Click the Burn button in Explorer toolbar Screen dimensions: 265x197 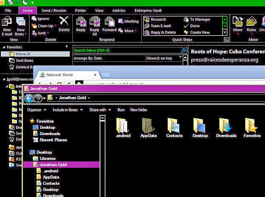pyautogui.click(x=121, y=110)
